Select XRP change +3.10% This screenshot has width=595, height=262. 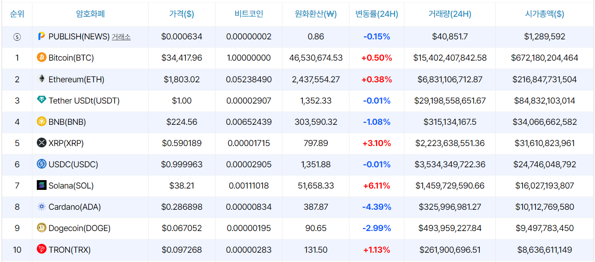pos(377,143)
